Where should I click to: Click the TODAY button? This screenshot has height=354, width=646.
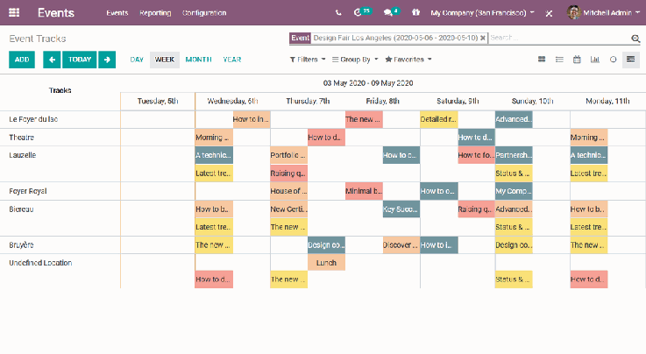[x=80, y=60]
